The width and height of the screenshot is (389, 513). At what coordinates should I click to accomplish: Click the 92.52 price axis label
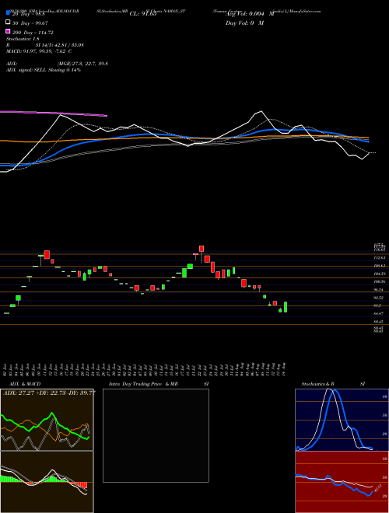pyautogui.click(x=379, y=298)
